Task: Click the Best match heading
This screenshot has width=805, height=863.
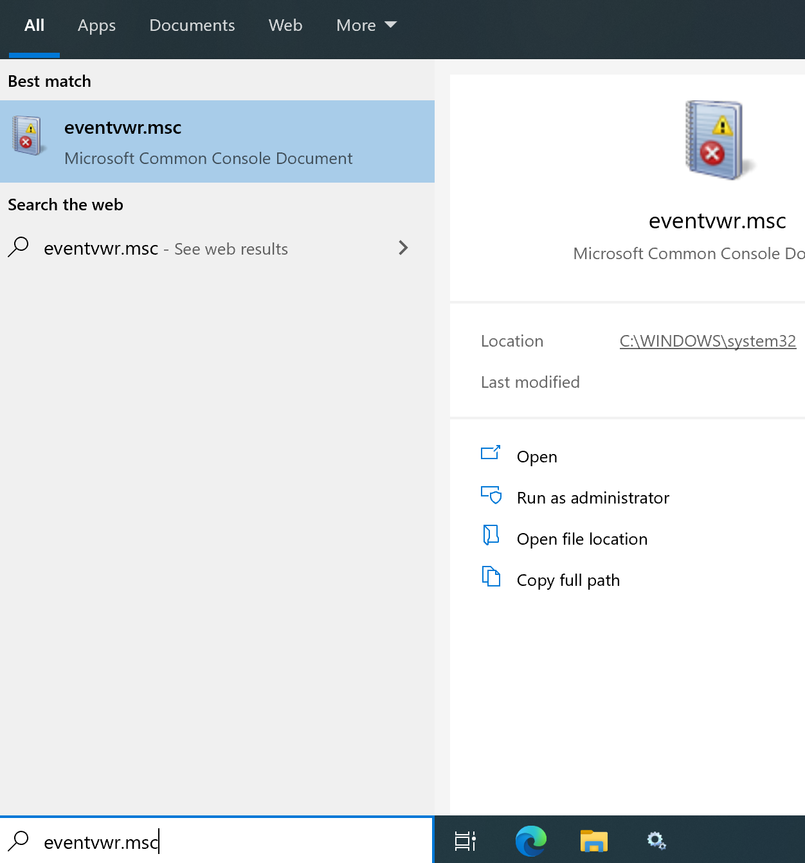Action: click(50, 81)
